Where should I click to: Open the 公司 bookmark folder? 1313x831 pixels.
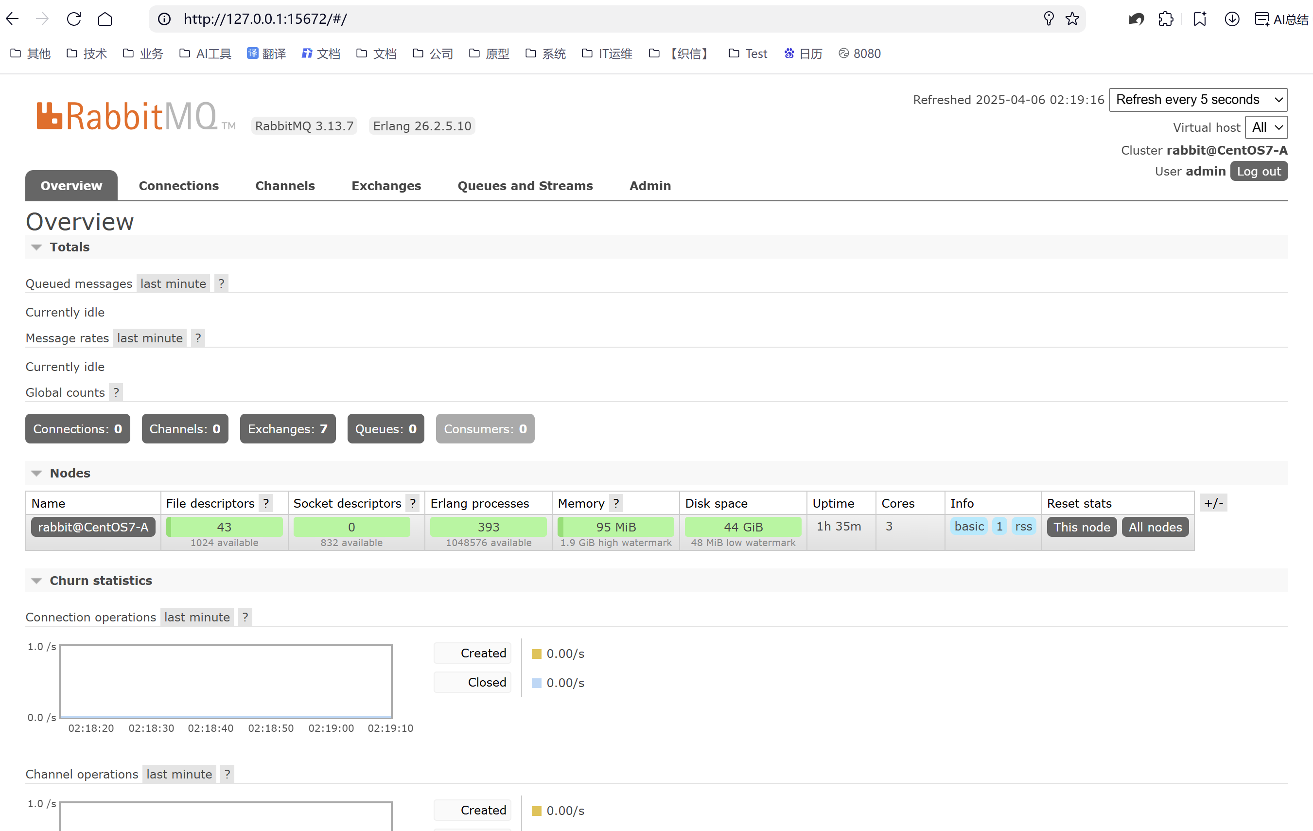pos(433,53)
